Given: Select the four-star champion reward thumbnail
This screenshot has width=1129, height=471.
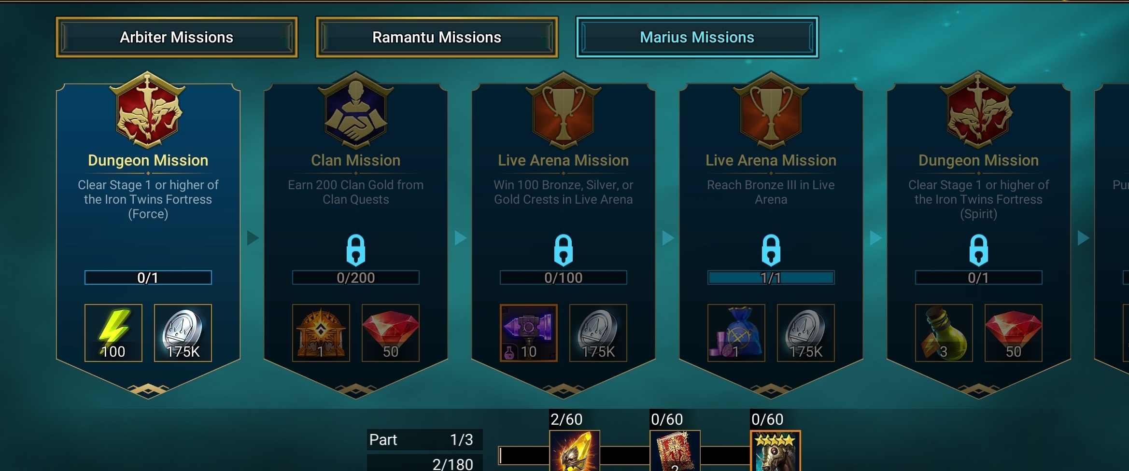Looking at the screenshot, I should tap(776, 451).
